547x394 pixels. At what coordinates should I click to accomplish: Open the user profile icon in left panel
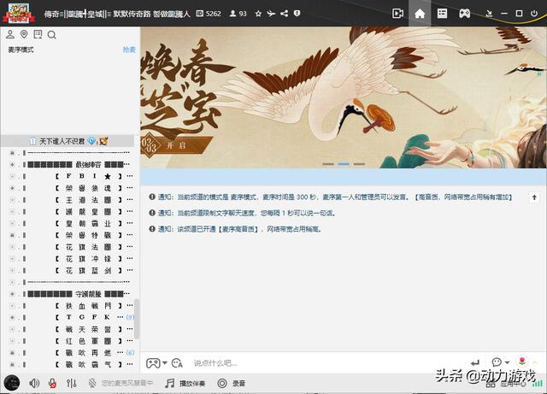point(10,34)
